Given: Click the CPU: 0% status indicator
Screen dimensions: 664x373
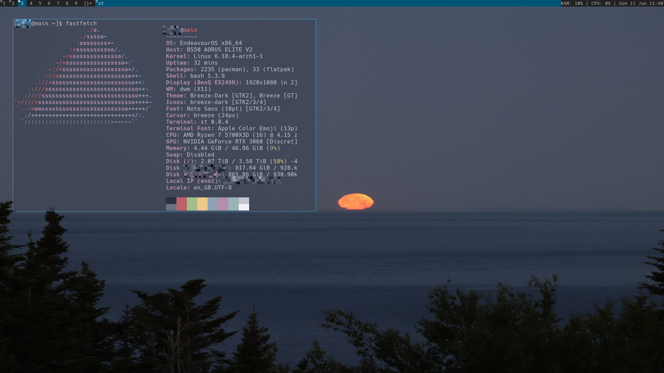Looking at the screenshot, I should (601, 3).
